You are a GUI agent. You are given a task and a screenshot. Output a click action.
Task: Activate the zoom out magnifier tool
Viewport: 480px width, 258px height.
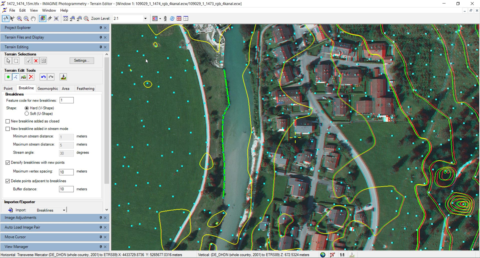[26, 18]
